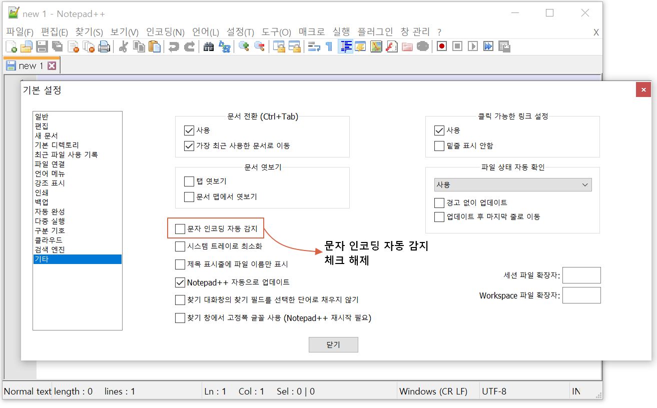Click the 세션 파일 확장자 input field
The image size is (657, 408).
[x=581, y=275]
